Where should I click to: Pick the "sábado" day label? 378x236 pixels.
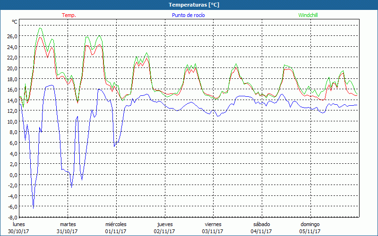(261, 224)
